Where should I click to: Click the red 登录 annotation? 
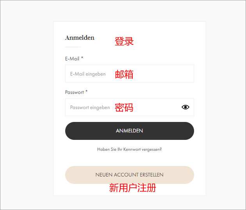click(x=124, y=41)
